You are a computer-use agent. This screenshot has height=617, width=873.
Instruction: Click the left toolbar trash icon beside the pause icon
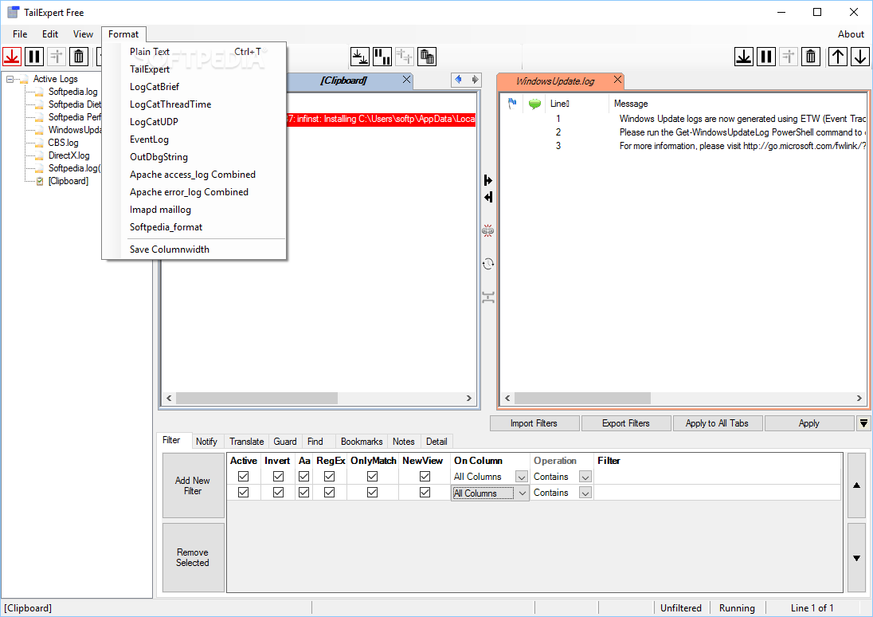pos(79,57)
